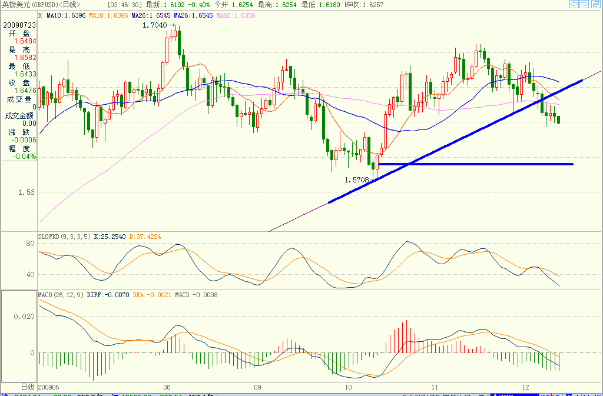The width and height of the screenshot is (603, 396).
Task: Click the 幅度 percentage label
Action: point(19,149)
